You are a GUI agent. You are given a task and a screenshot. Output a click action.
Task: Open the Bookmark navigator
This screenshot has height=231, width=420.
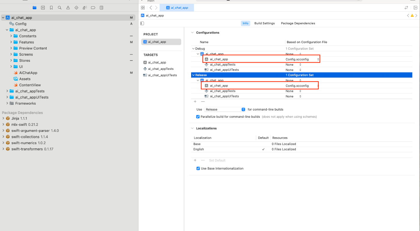tap(51, 7)
